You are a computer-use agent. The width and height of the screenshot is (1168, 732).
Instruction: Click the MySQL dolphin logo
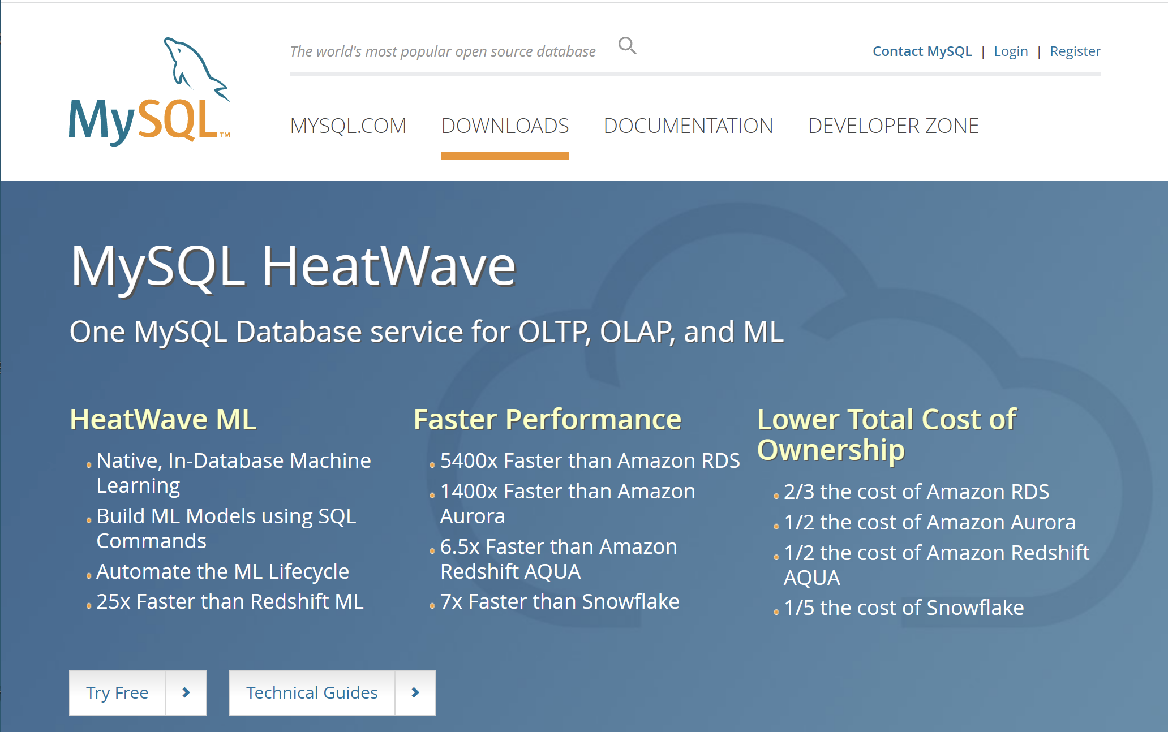tap(149, 91)
